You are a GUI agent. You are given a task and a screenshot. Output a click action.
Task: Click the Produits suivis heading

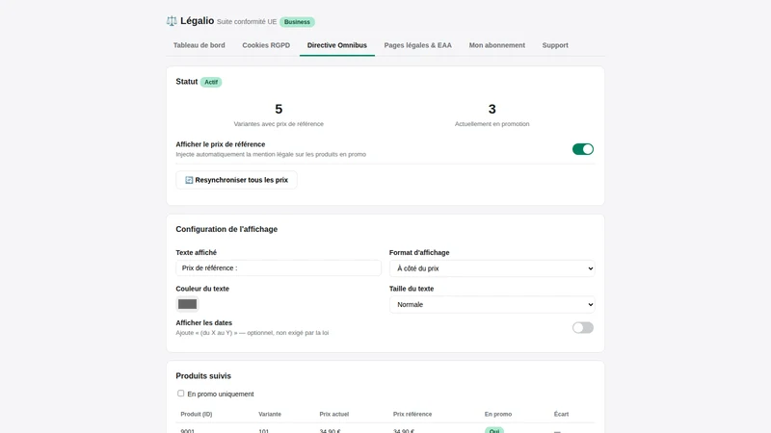click(203, 376)
